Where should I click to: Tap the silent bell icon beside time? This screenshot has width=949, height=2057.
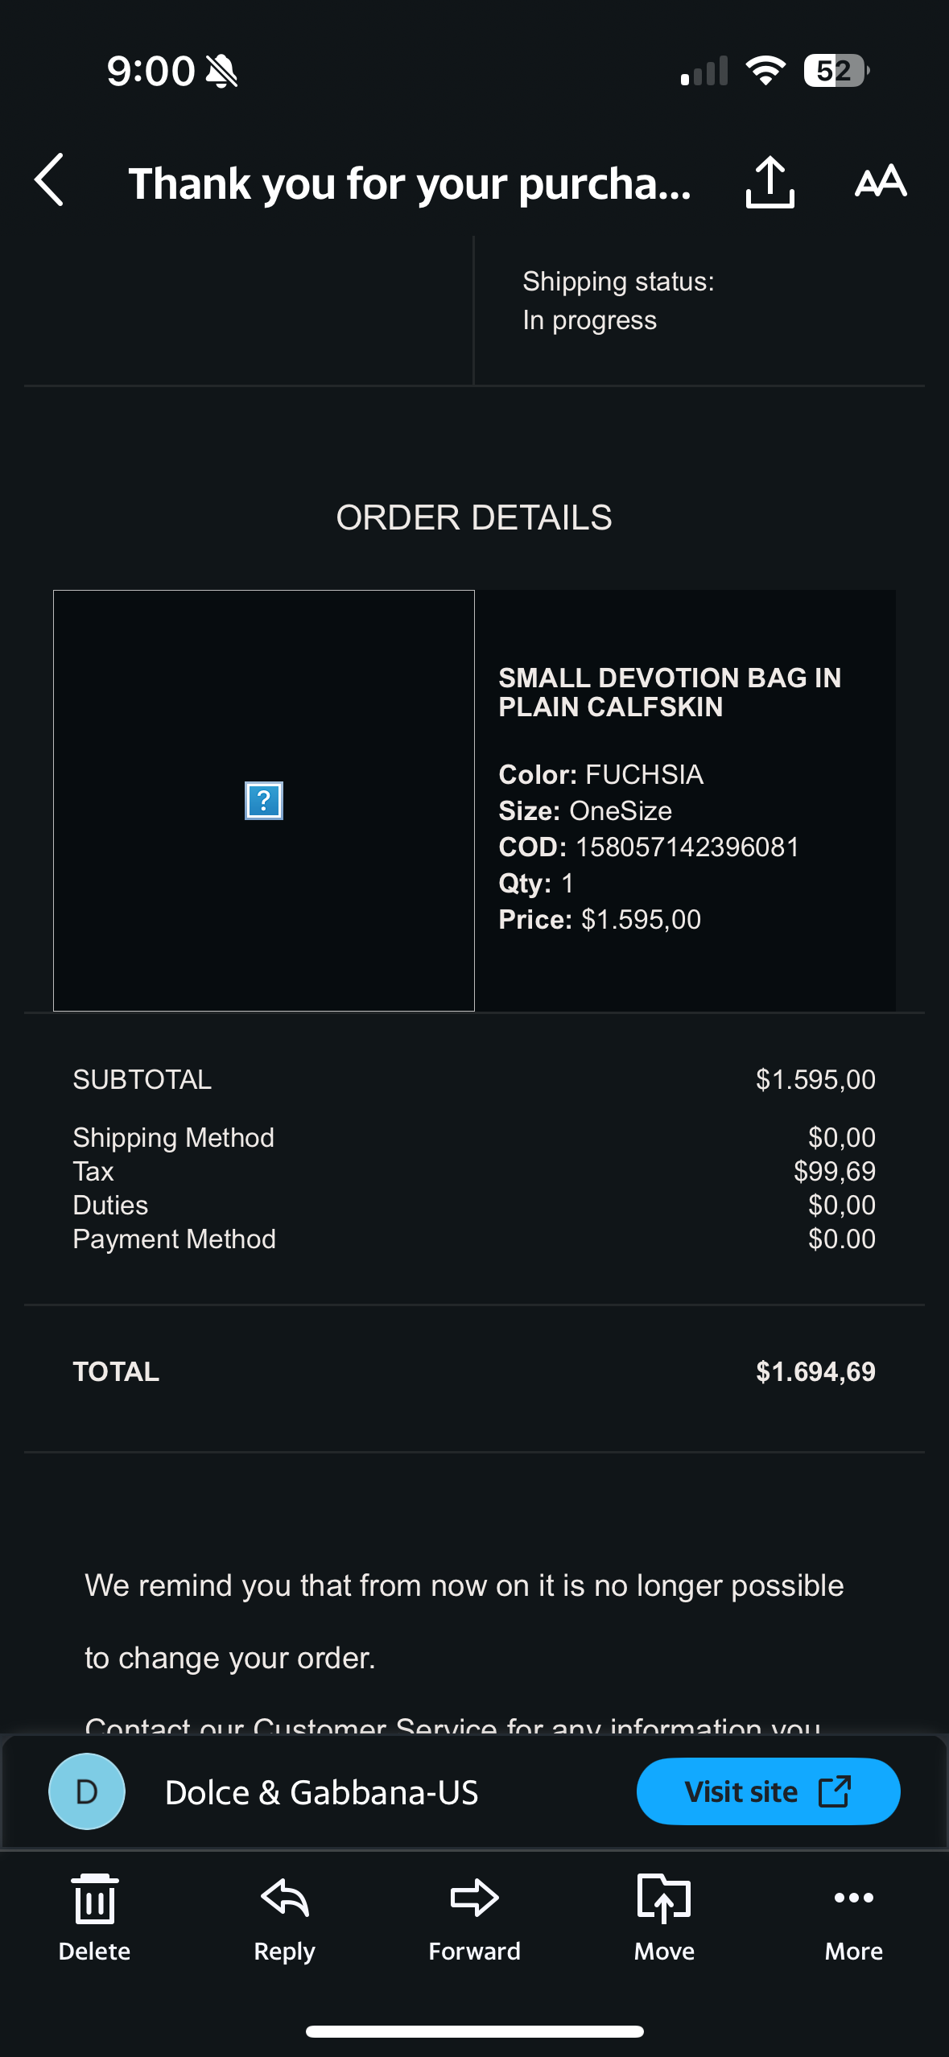point(221,72)
